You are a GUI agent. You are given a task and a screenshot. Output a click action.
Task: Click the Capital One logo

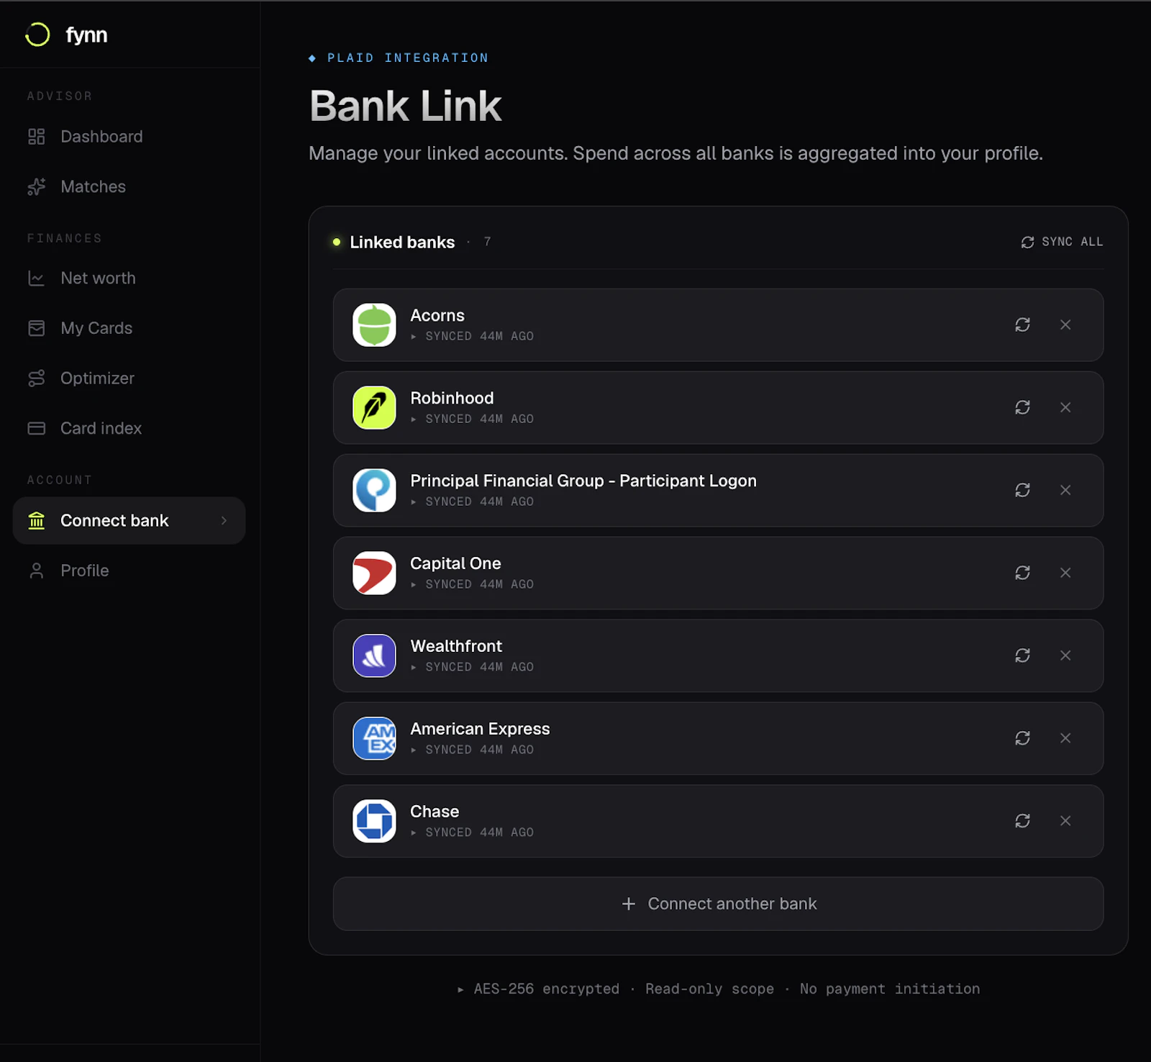(374, 573)
